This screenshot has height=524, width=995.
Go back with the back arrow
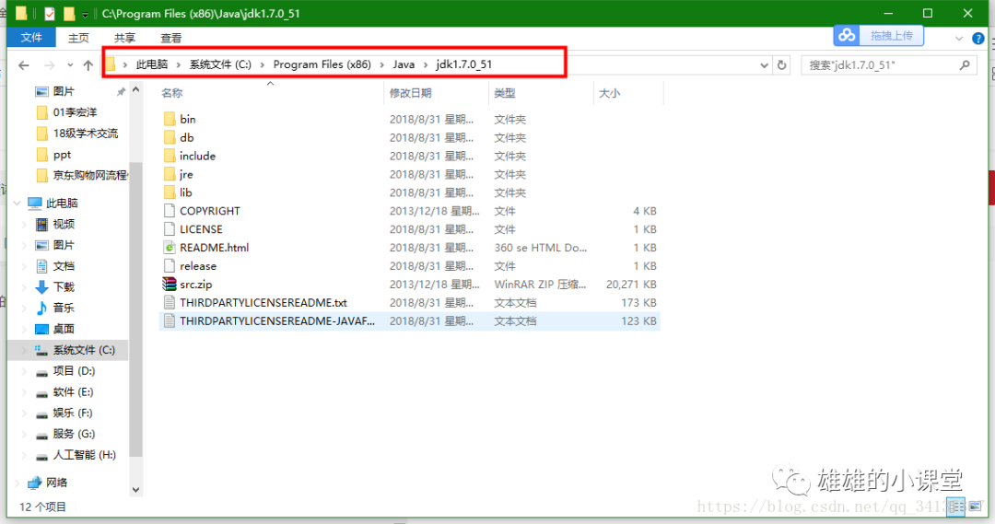click(24, 64)
